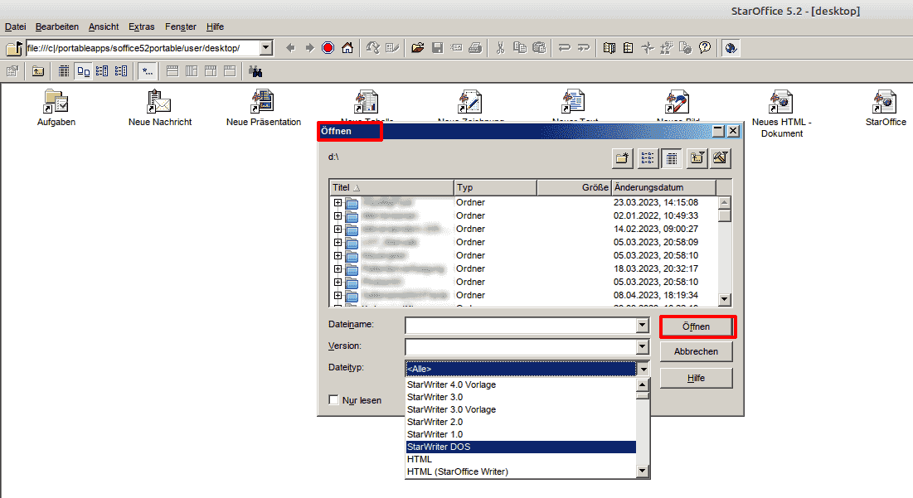Image resolution: width=913 pixels, height=498 pixels.
Task: Click the Neue Zeichnung desktop icon
Action: (x=470, y=102)
